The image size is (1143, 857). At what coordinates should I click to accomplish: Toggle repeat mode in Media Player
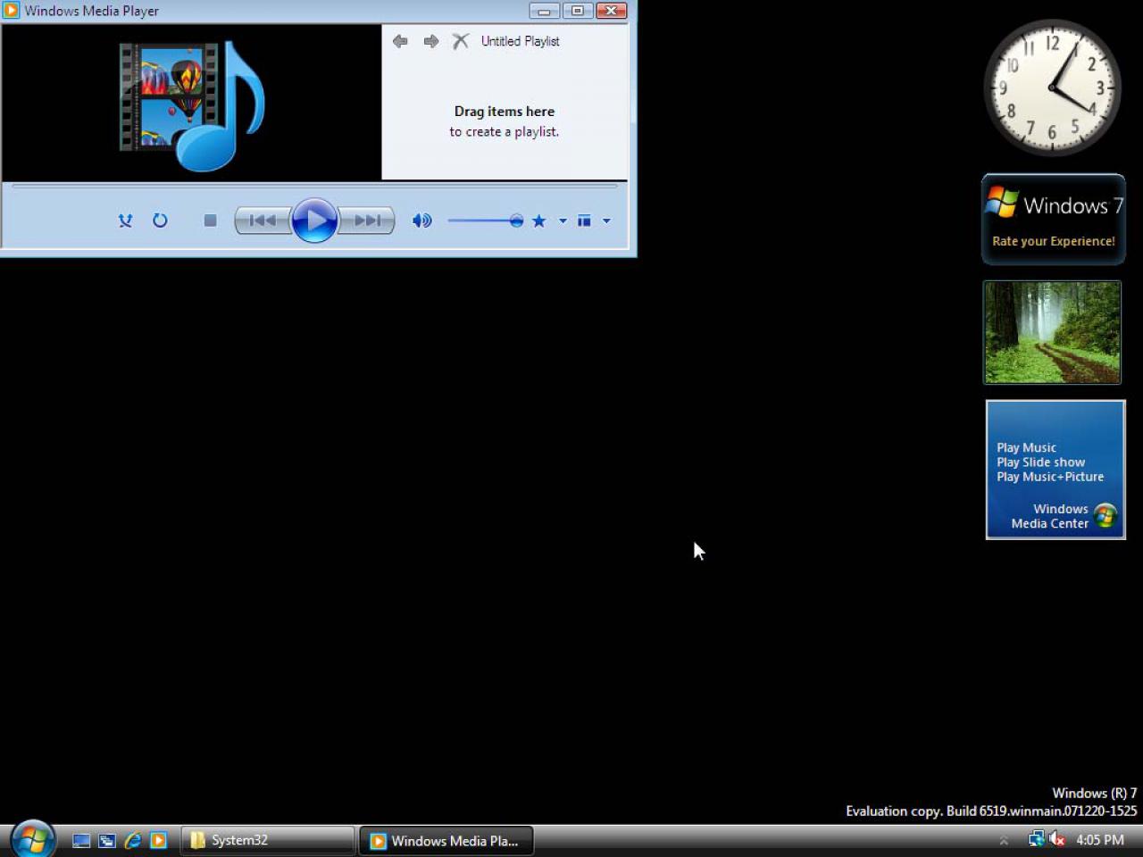(x=160, y=220)
